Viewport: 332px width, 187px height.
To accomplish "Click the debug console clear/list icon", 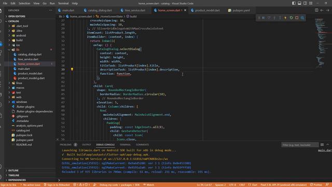I will pyautogui.click(x=322, y=144).
